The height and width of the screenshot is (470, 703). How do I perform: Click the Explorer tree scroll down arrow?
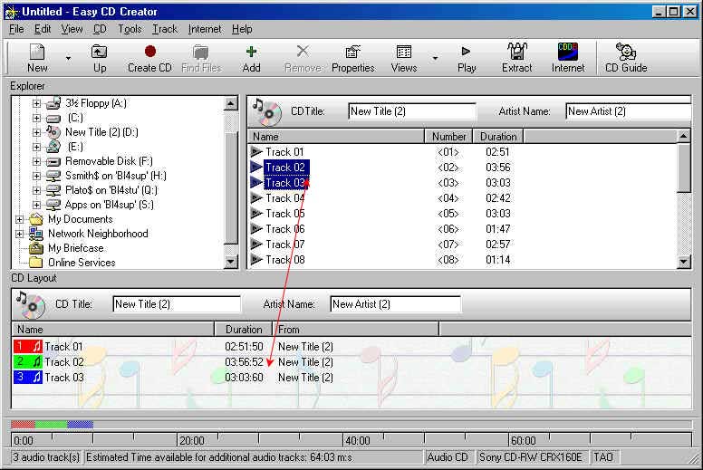click(230, 261)
